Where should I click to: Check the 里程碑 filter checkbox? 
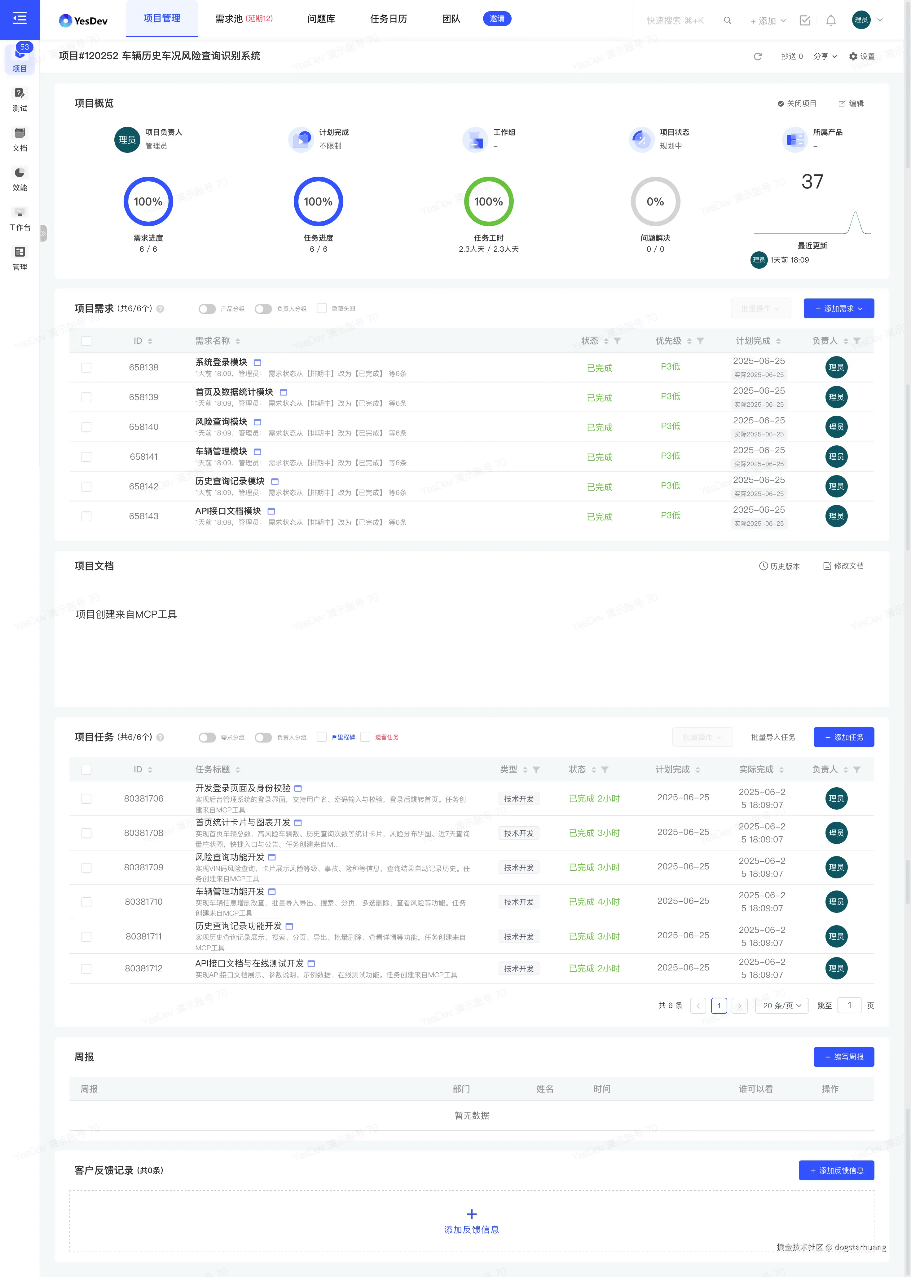tap(321, 737)
